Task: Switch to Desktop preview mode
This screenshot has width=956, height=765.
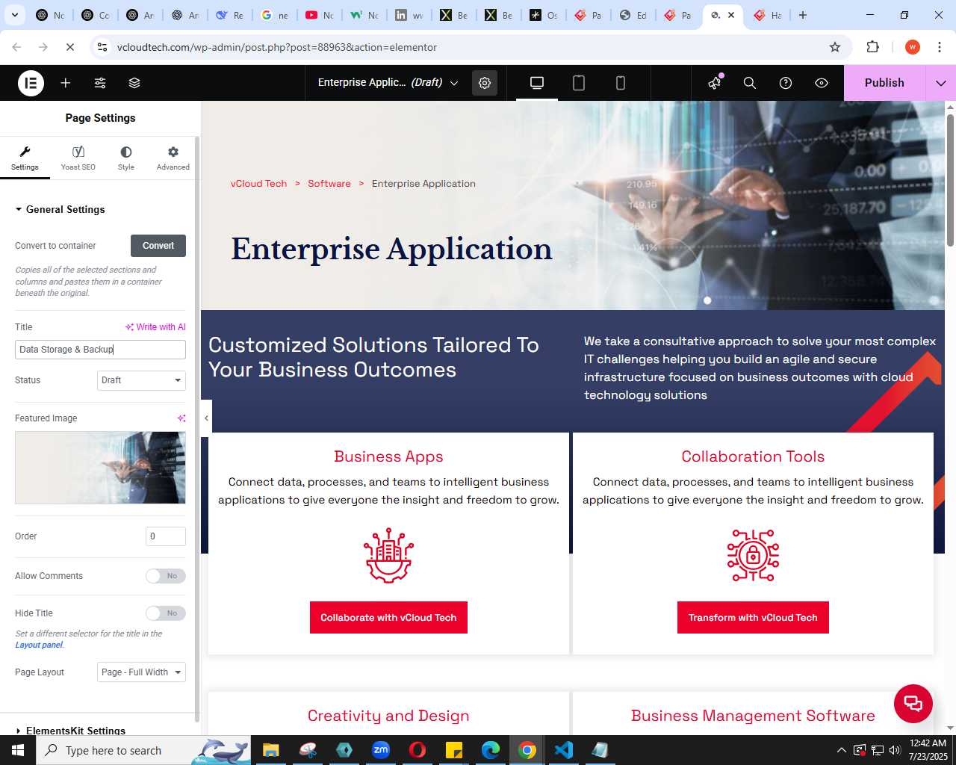Action: 537,83
